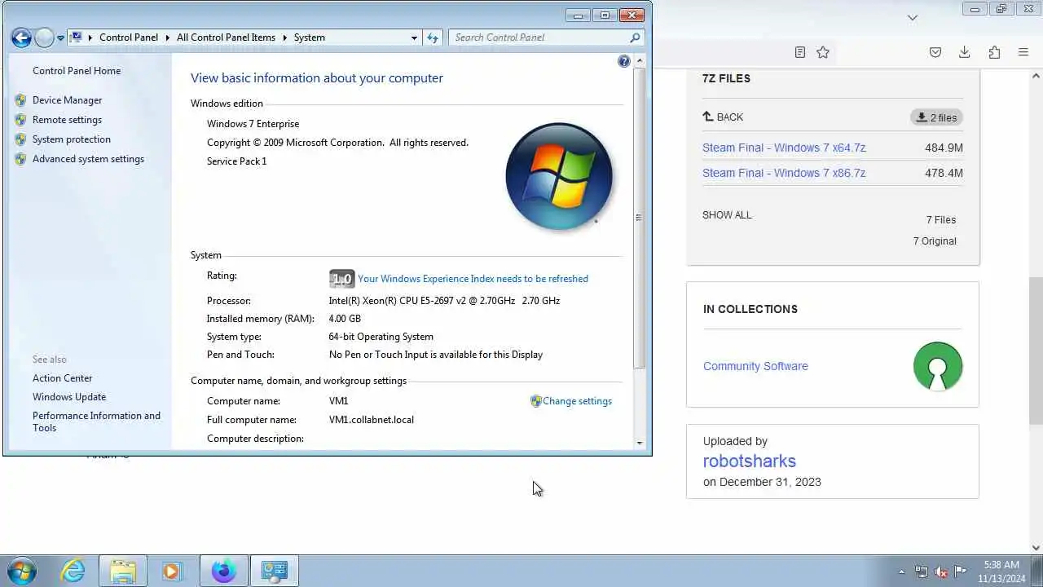Click the 1.0 rating badge
Screen dimensions: 1043x587
pos(341,279)
